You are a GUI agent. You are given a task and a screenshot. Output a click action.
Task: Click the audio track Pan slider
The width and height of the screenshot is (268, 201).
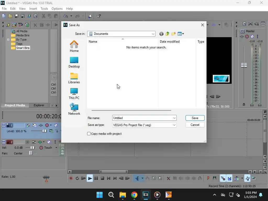31,153
